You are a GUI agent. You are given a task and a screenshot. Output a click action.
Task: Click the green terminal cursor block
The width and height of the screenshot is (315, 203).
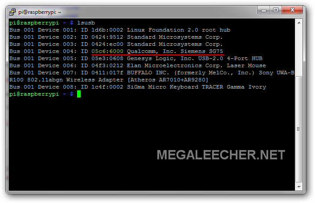point(79,94)
